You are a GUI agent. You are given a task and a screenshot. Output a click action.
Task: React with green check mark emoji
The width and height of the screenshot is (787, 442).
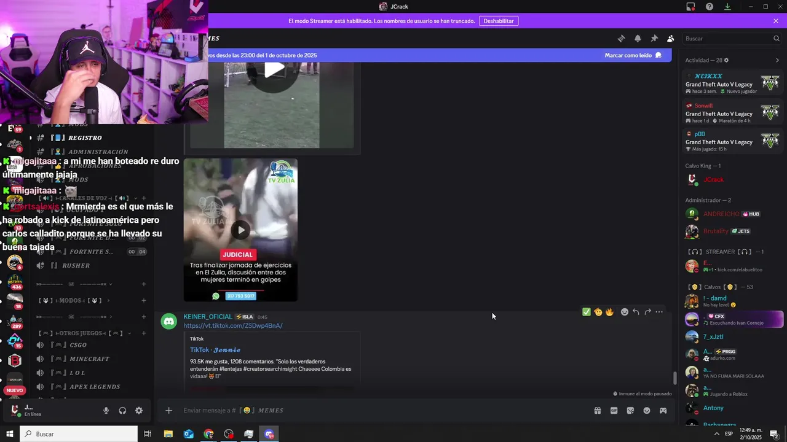pyautogui.click(x=587, y=312)
